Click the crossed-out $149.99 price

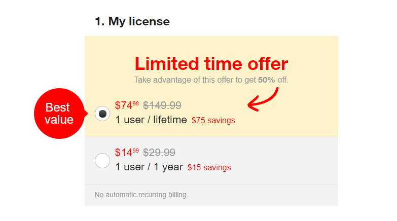pos(162,105)
